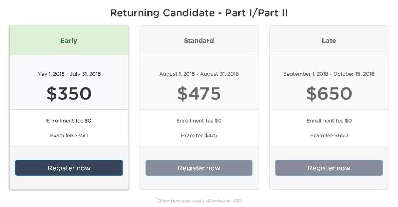Select the Late plan header
The height and width of the screenshot is (207, 398).
coord(329,40)
